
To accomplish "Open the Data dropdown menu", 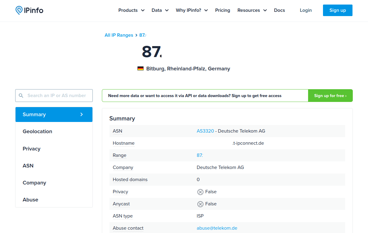I will 160,10.
